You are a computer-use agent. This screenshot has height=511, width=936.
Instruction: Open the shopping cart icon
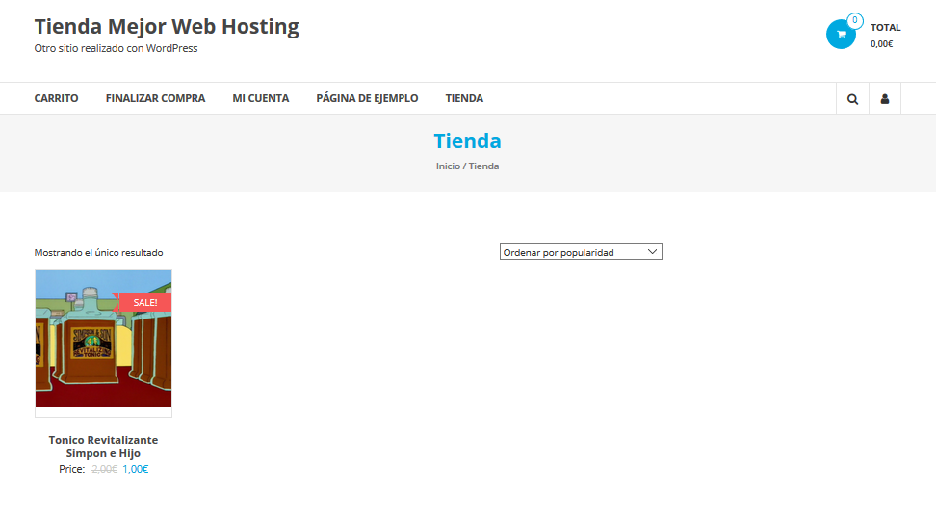point(841,35)
